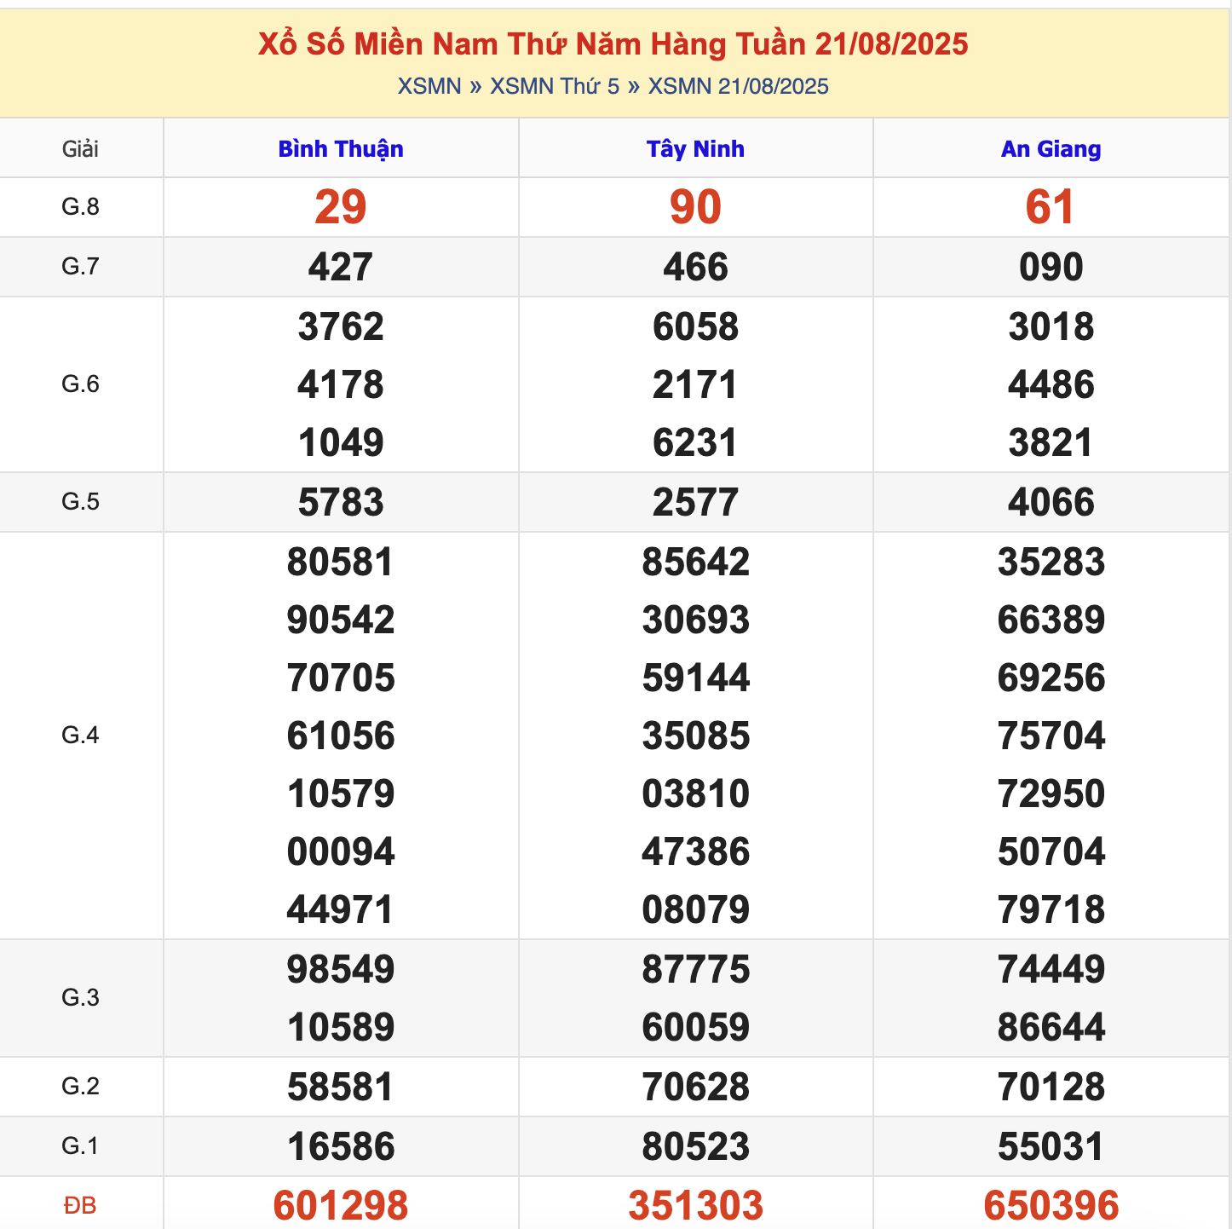Open the XSMN 21/08/2025 breadcrumb link
The image size is (1232, 1229).
[739, 86]
